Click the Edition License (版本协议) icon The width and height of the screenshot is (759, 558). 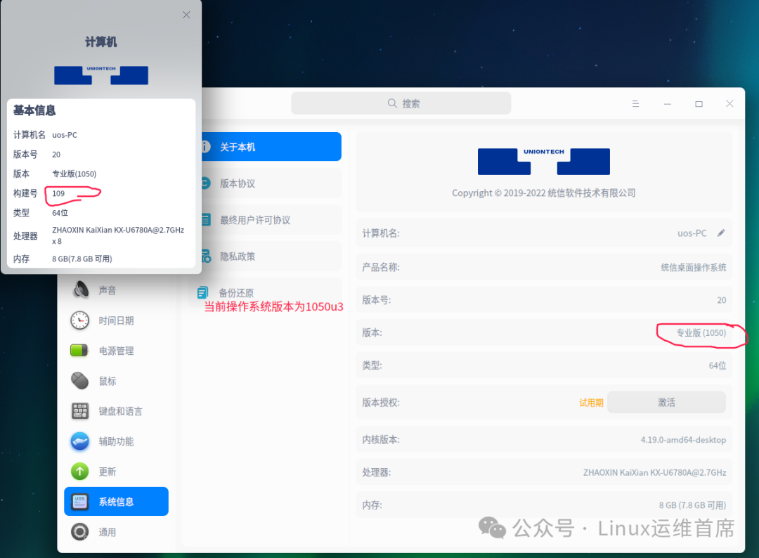(x=206, y=183)
